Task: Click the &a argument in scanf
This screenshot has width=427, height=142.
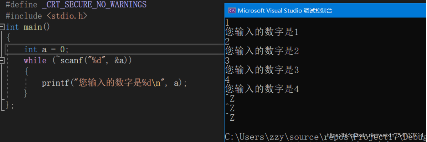Action: (120, 61)
